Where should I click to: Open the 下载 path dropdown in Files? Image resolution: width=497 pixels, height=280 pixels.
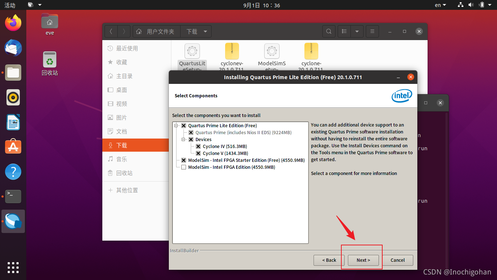(205, 32)
